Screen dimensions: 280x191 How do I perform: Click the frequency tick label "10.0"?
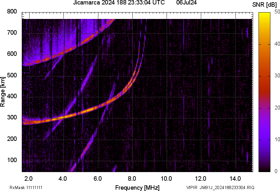(x=166, y=179)
